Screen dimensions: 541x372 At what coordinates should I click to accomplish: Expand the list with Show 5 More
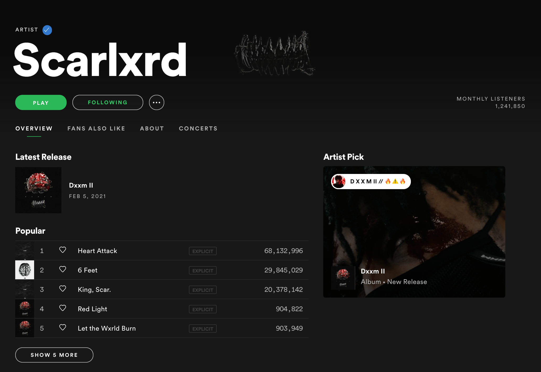[x=54, y=355]
